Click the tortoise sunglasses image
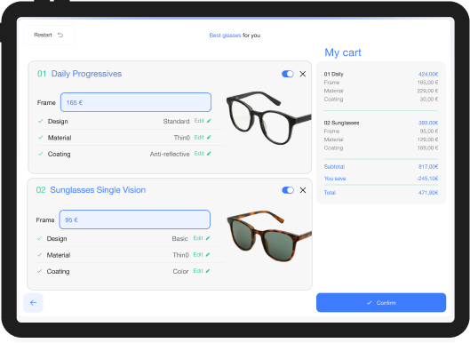This screenshot has width=470, height=343. [269, 236]
